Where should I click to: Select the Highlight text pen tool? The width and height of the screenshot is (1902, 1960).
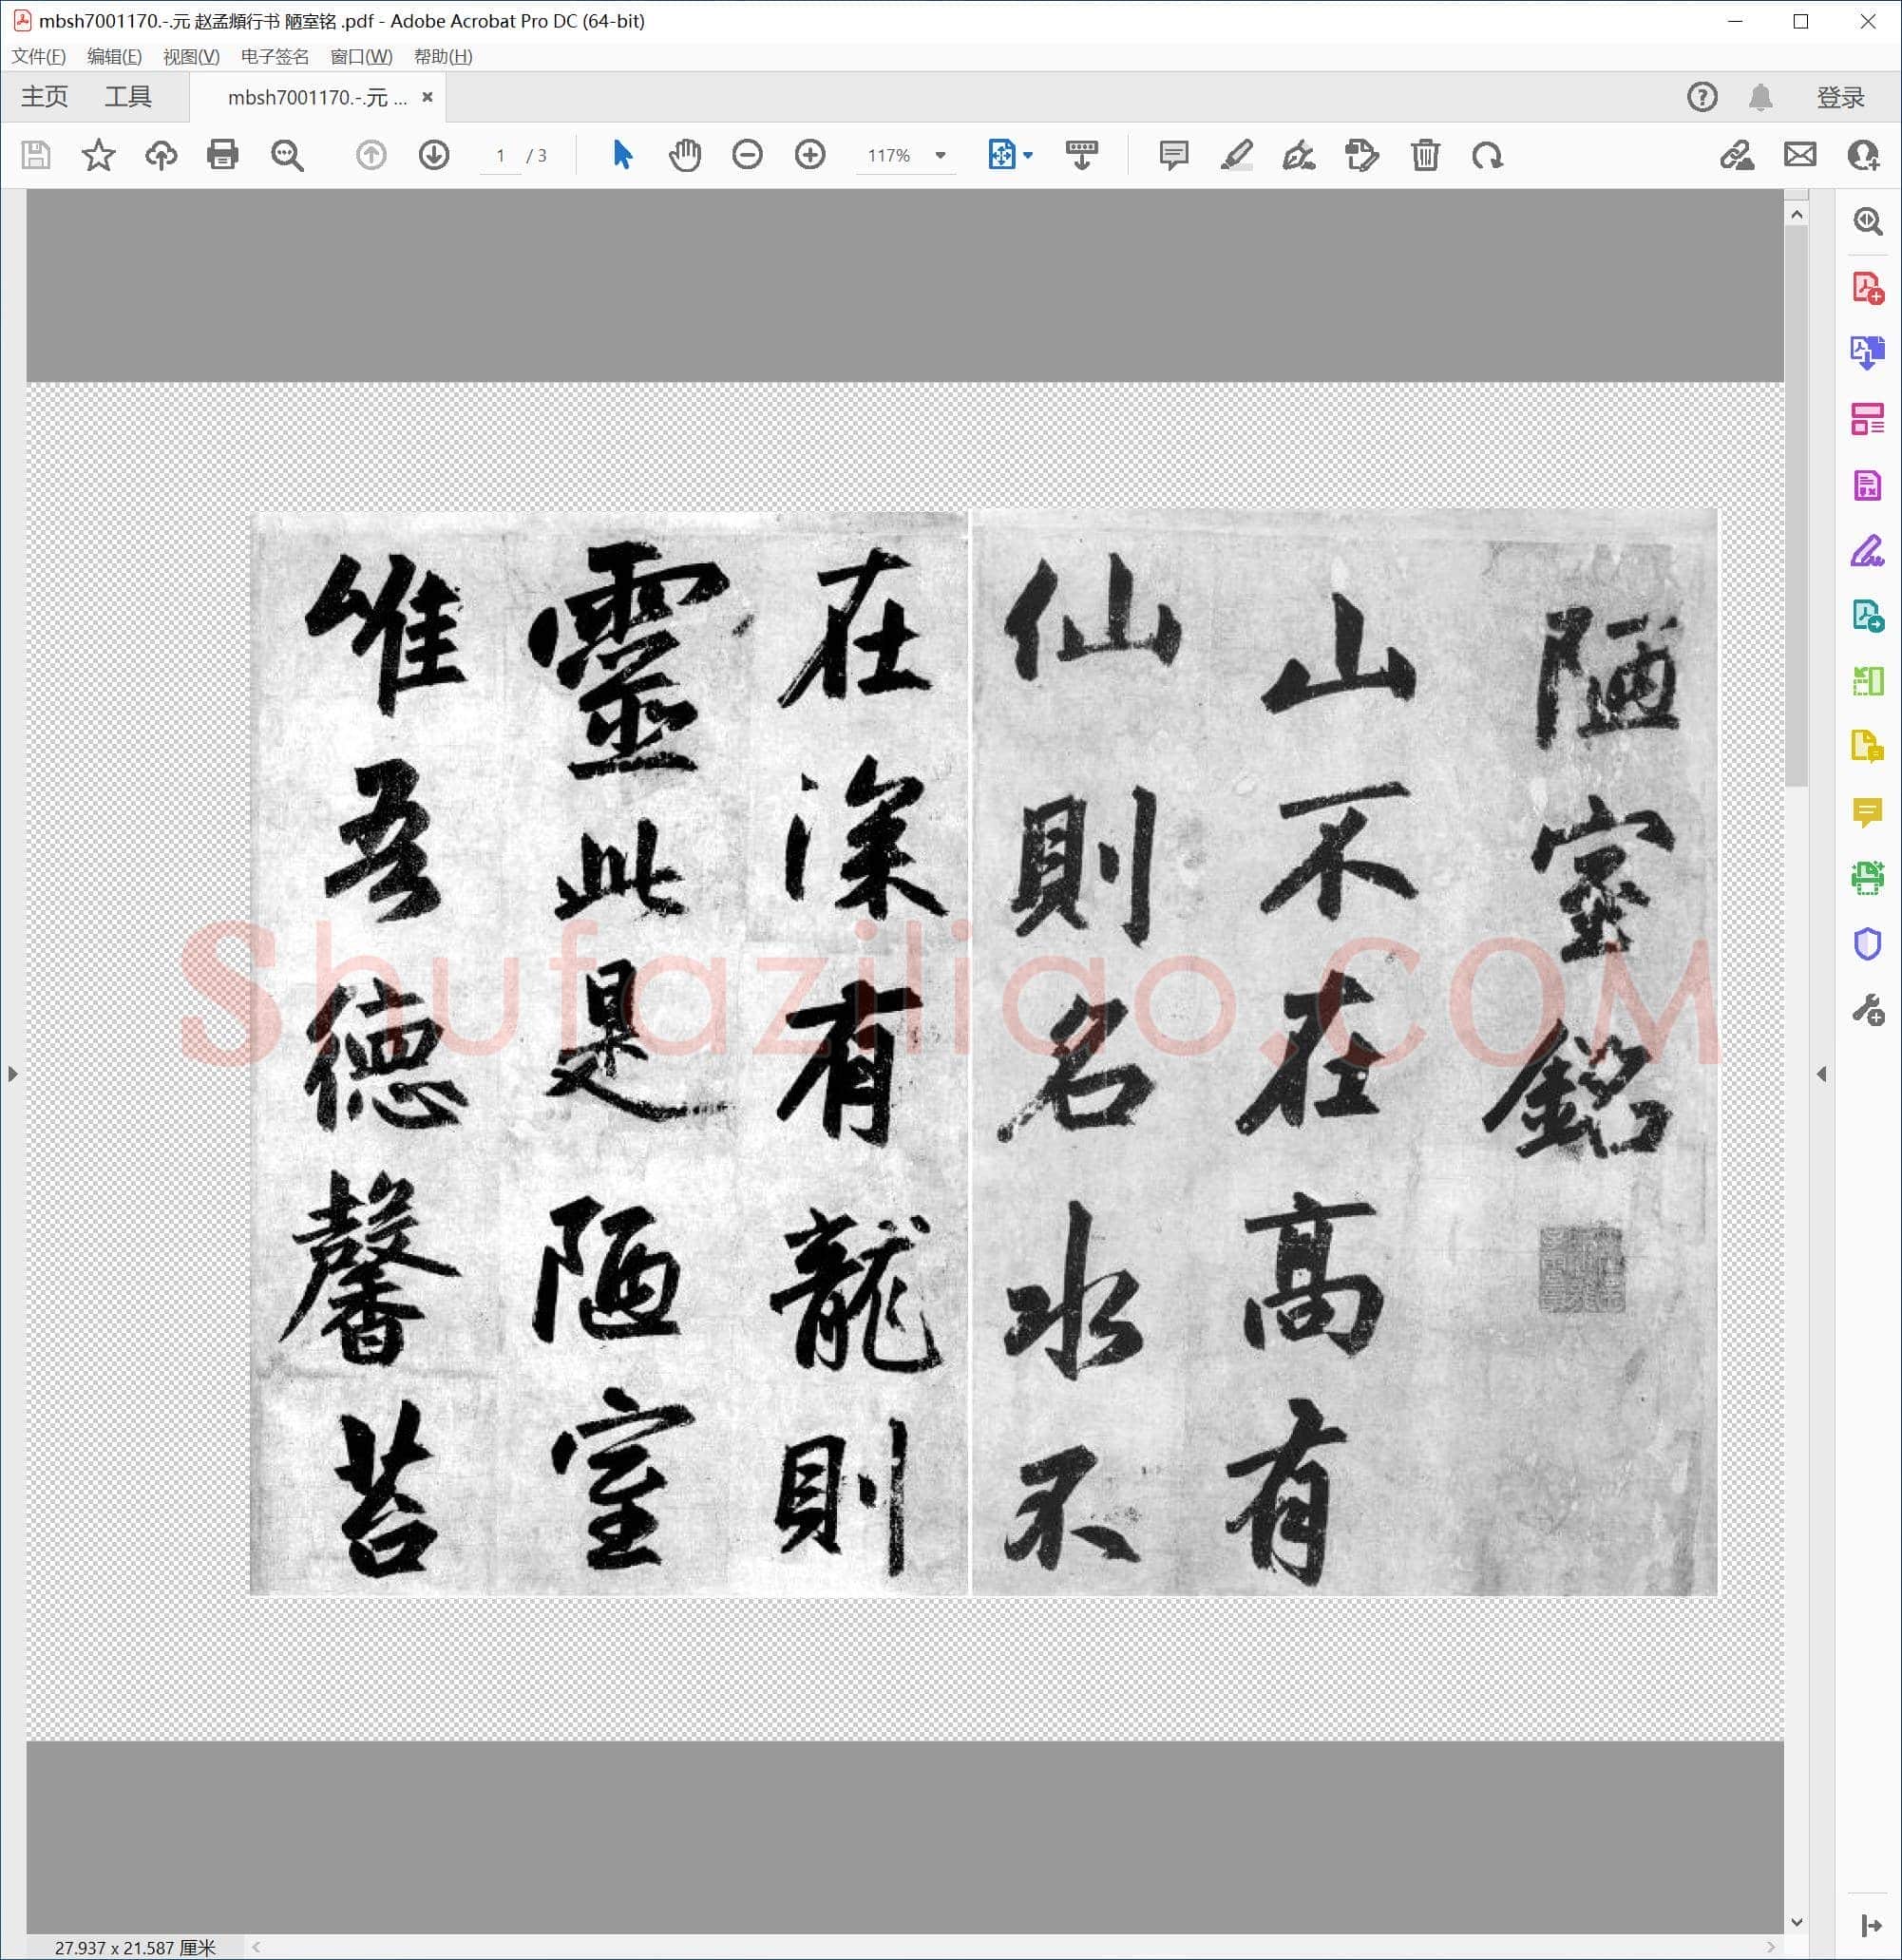coord(1237,155)
